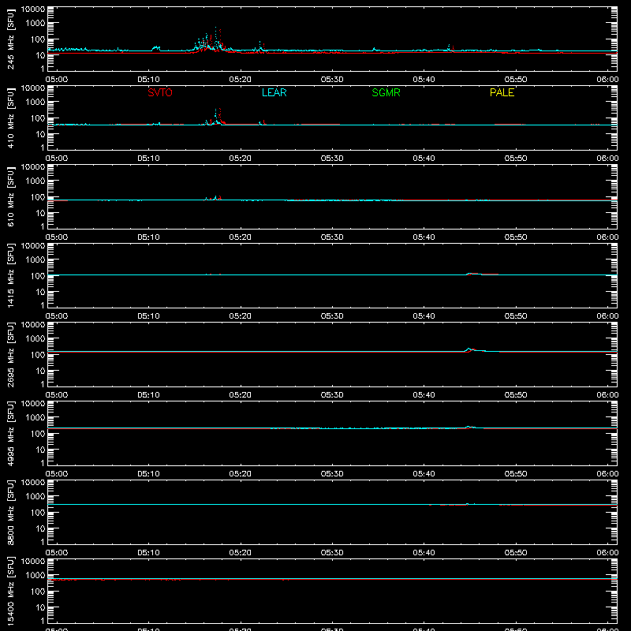Viewport: 631px width, 631px height.
Task: Click the 100 tick on 8800 MHz axis
Action: pos(38,512)
